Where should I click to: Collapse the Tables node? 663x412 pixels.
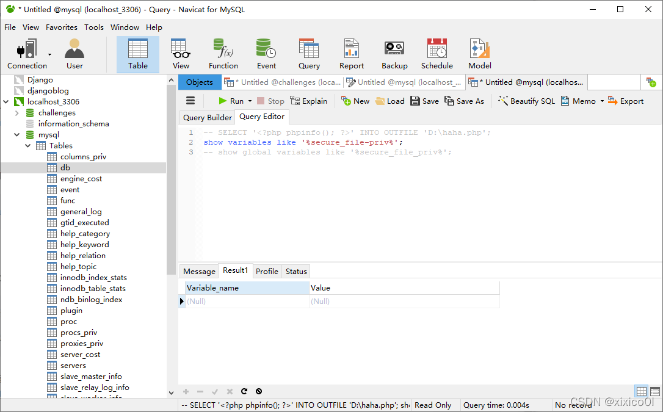point(28,146)
